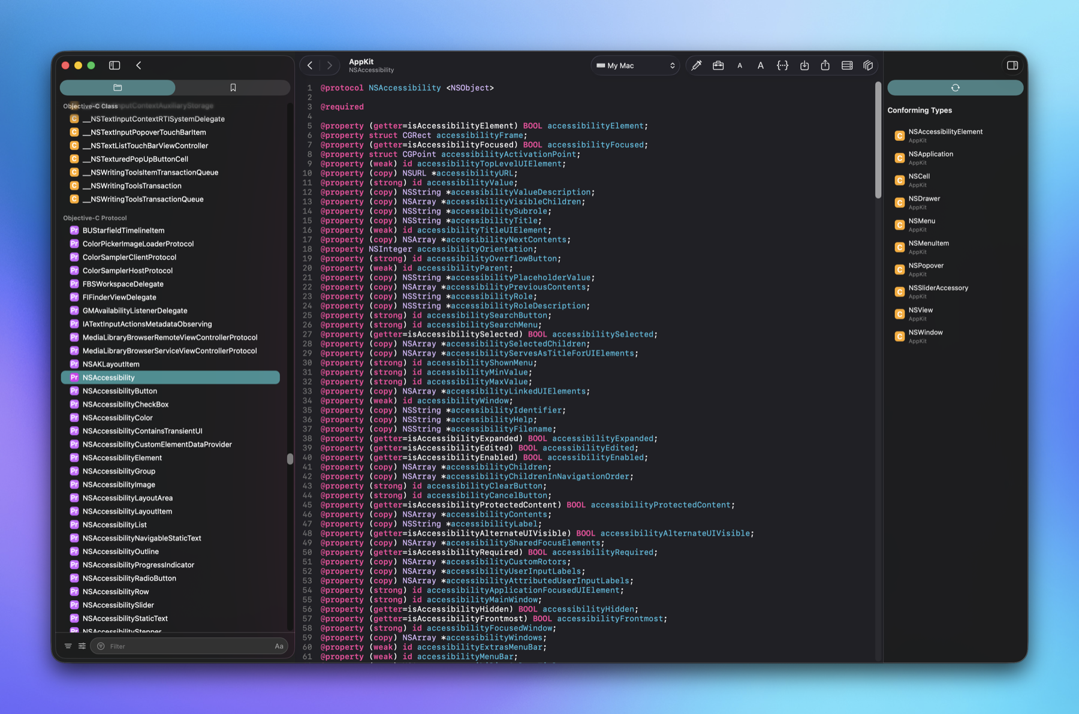Click the code editor scrollbar thumb
Image resolution: width=1079 pixels, height=714 pixels.
[x=878, y=140]
